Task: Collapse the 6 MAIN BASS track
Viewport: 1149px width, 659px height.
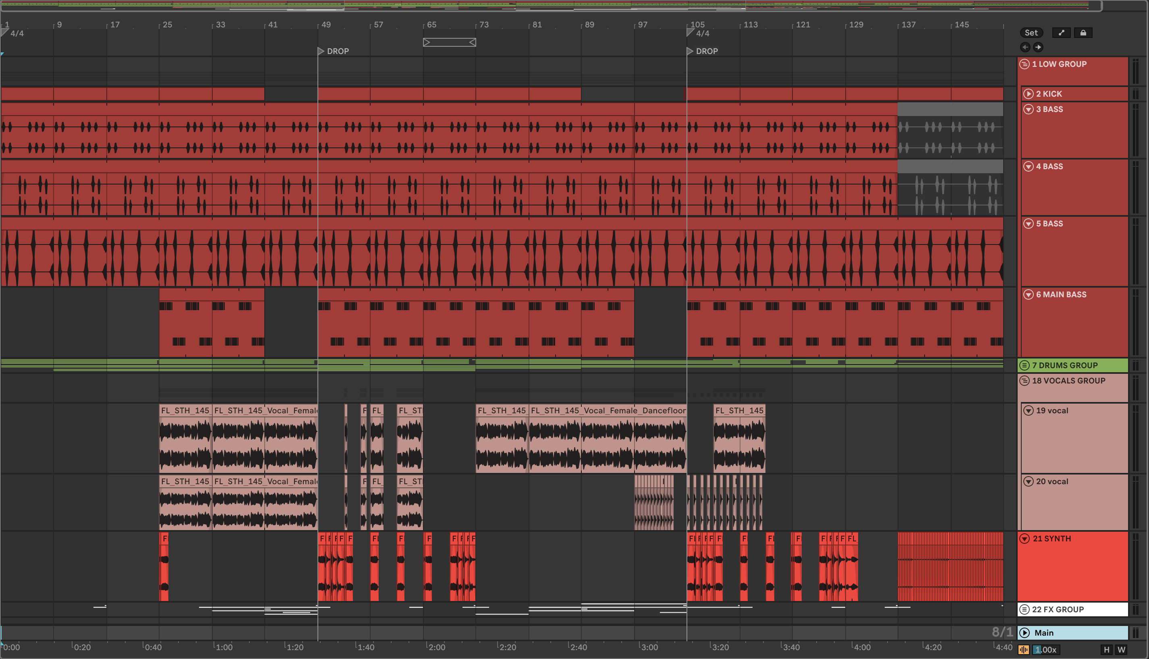Action: (1028, 294)
